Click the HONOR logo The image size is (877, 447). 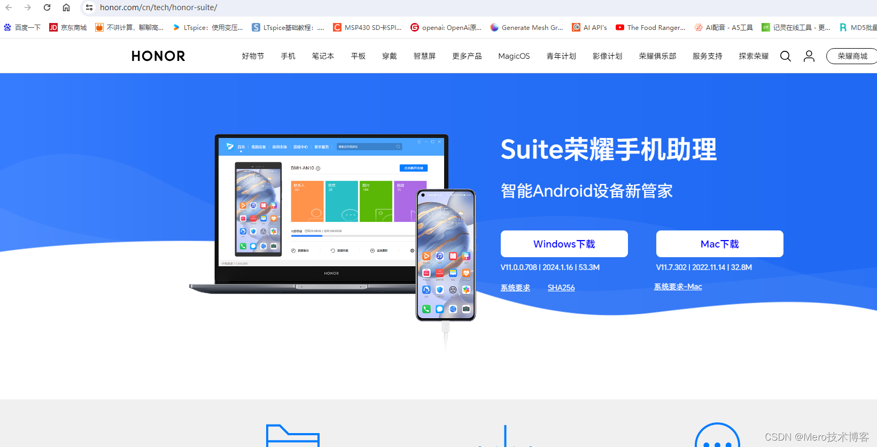coord(158,56)
